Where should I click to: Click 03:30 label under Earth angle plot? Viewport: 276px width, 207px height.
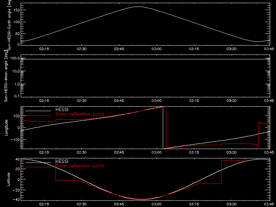click(x=231, y=49)
